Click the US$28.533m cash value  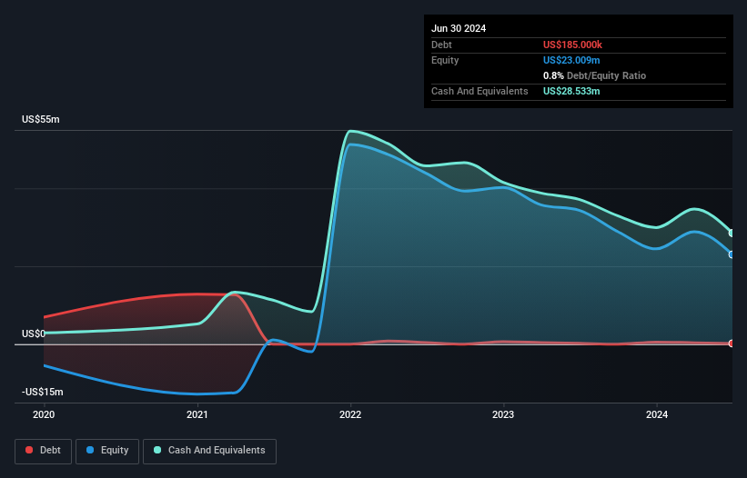pyautogui.click(x=571, y=91)
